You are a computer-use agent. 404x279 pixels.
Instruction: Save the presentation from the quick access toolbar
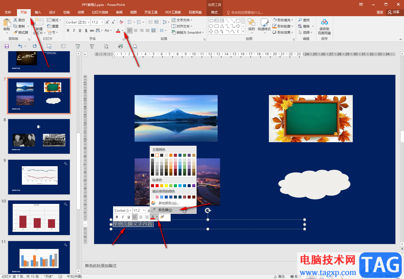[7, 46]
